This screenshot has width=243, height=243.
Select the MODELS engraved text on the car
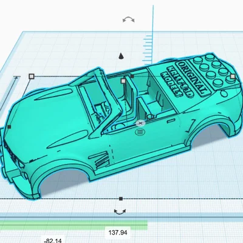click(171, 84)
